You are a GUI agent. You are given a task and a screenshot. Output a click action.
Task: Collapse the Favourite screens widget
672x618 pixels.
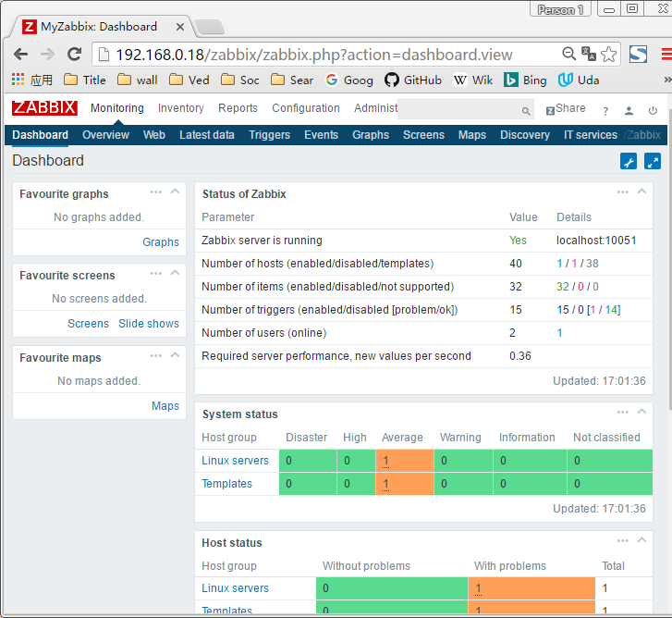pos(175,273)
